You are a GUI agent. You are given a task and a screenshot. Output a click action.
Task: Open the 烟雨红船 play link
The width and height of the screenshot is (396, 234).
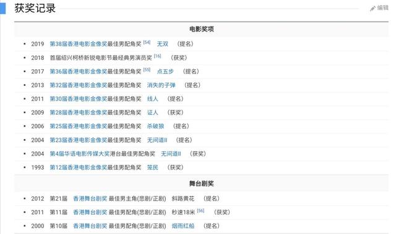(183, 226)
